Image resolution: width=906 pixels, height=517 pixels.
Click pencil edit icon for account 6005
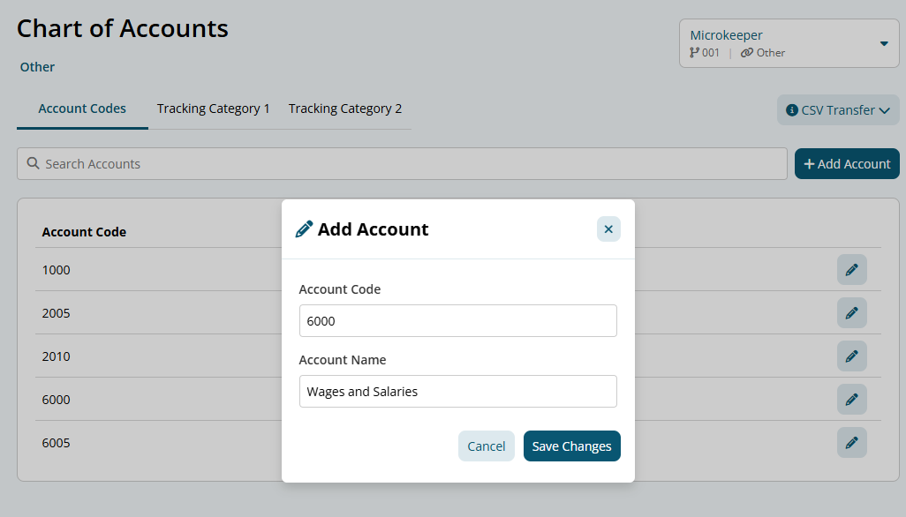click(x=851, y=443)
